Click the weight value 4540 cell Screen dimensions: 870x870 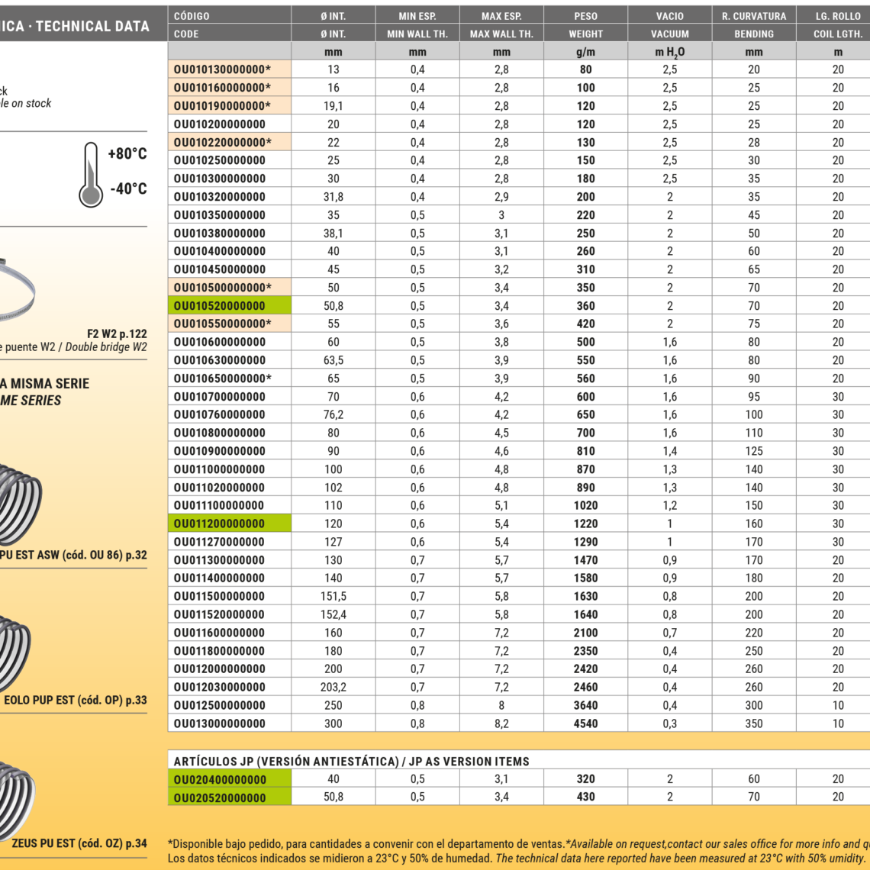click(x=585, y=723)
